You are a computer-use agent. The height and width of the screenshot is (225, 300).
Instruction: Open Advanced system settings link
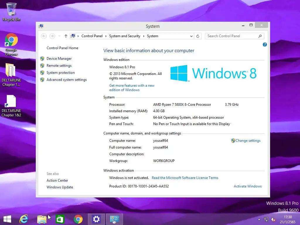67,80
